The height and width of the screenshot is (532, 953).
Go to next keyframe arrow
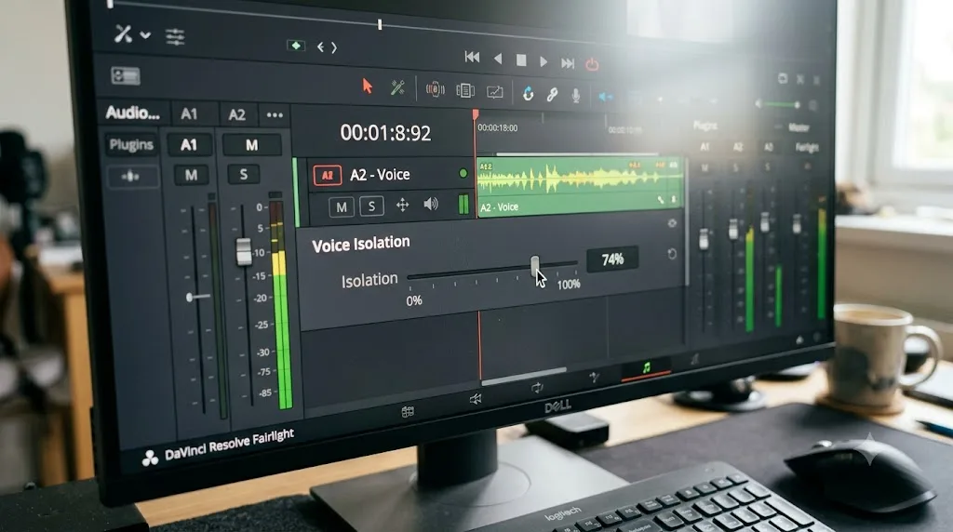[334, 47]
